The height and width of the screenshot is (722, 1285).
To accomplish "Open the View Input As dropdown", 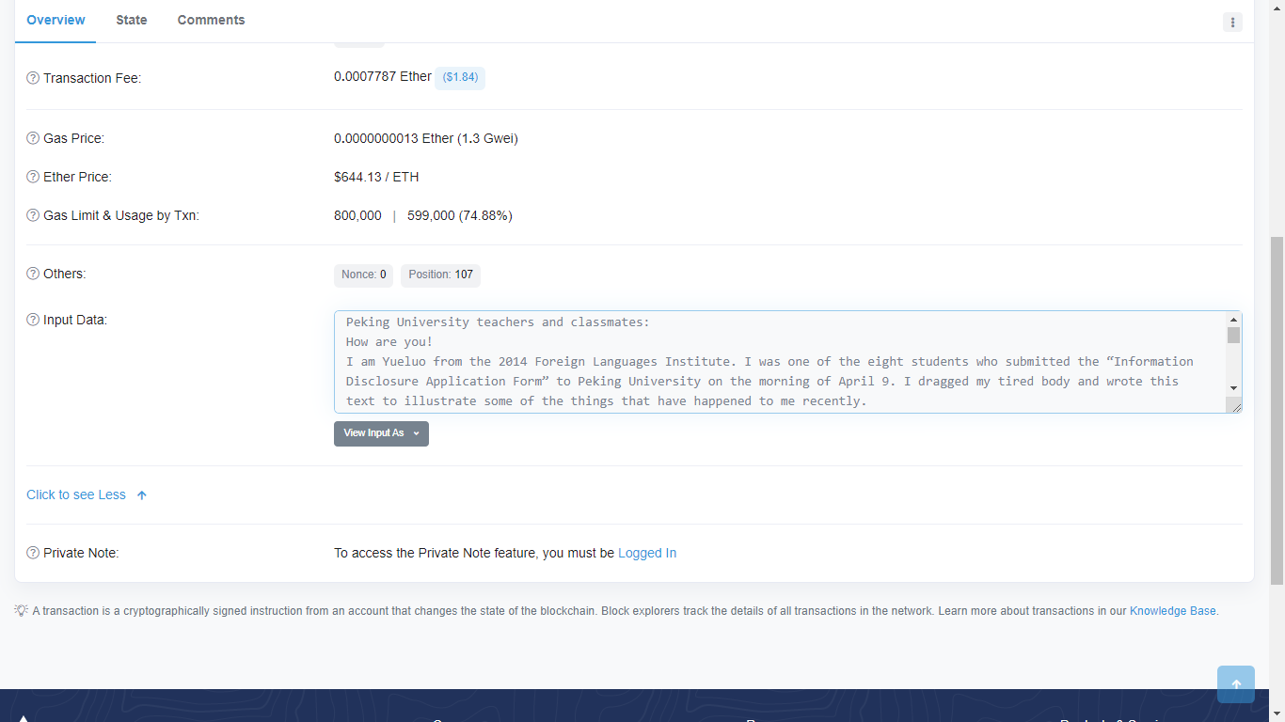I will point(381,433).
